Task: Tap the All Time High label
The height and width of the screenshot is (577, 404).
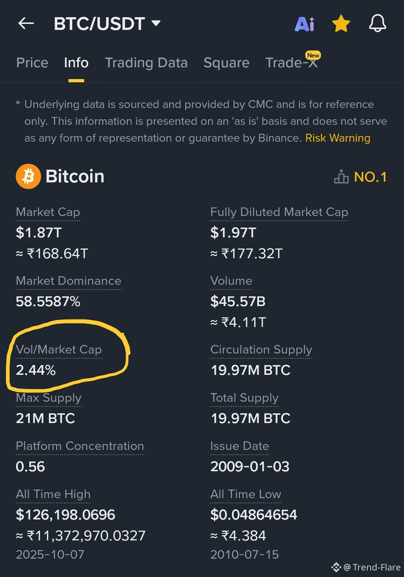Action: [x=53, y=494]
